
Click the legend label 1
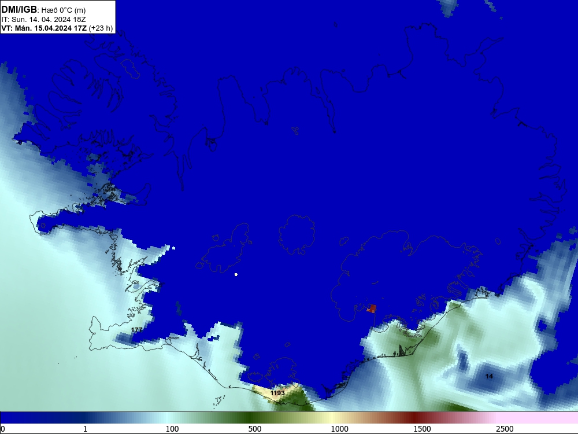[85, 429]
